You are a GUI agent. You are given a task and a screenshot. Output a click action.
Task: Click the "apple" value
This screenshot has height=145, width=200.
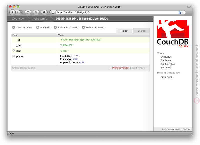(x=64, y=51)
